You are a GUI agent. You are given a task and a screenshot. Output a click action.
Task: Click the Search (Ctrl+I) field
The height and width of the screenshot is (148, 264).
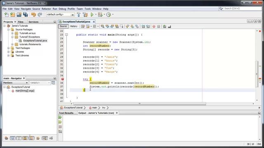click(x=240, y=9)
